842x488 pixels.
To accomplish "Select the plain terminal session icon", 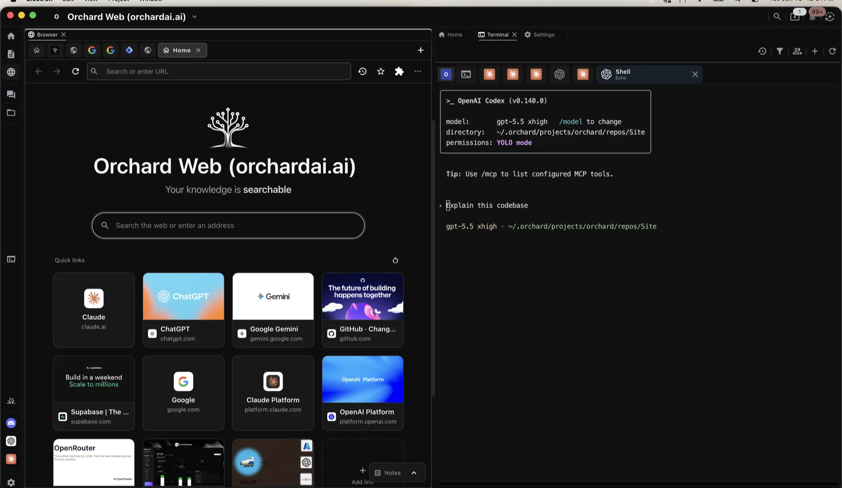I will tap(466, 74).
